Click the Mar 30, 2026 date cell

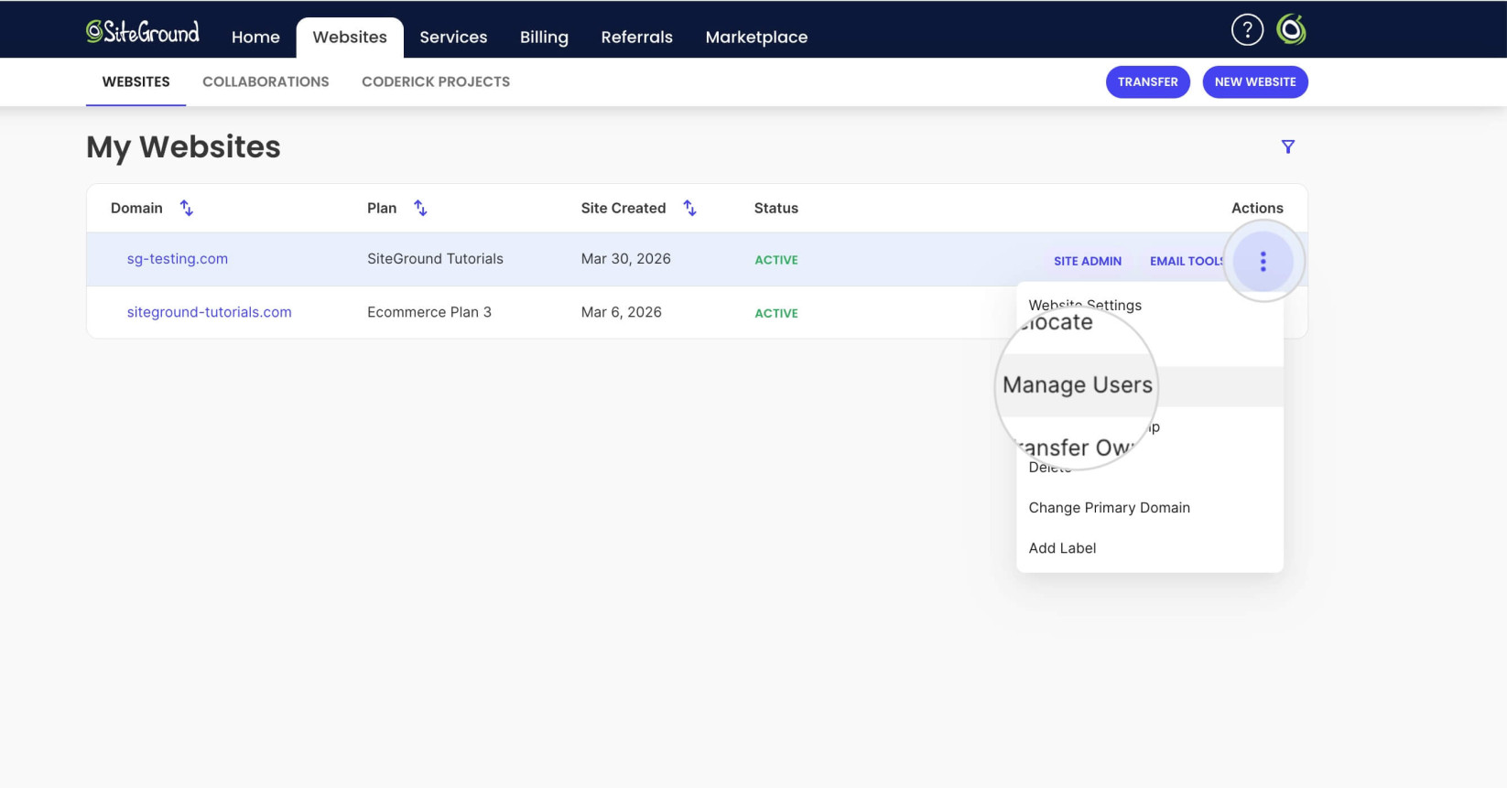[x=625, y=259]
